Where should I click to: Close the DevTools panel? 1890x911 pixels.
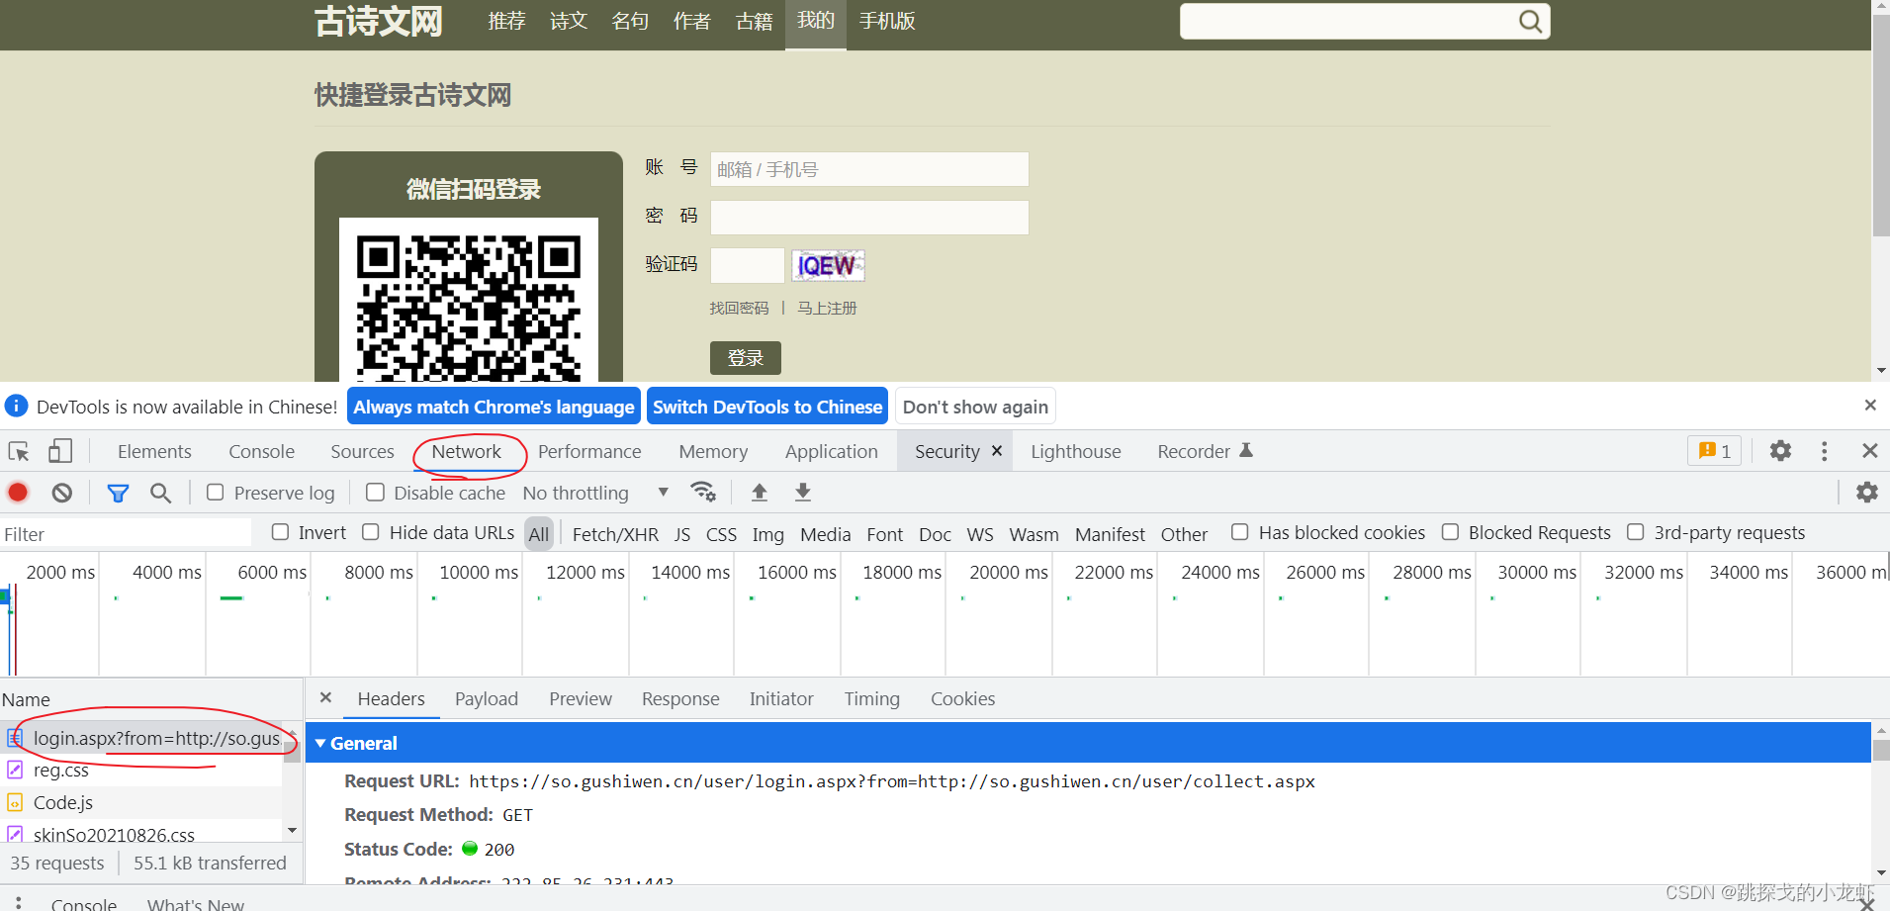(x=1870, y=451)
